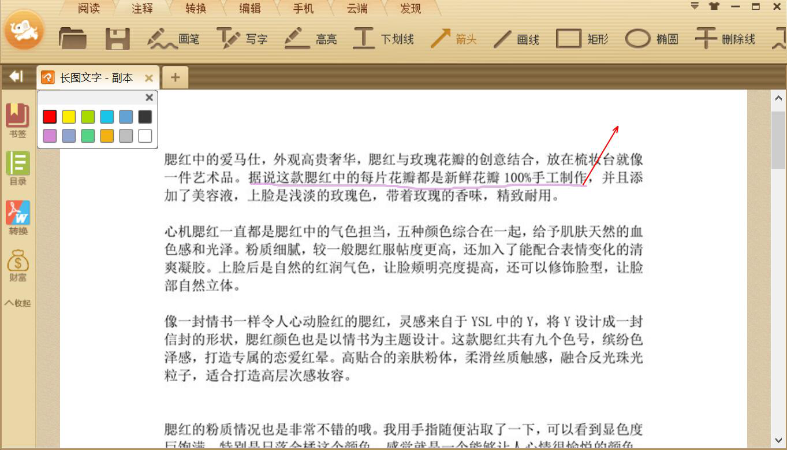Pick the red color swatch
The width and height of the screenshot is (787, 450).
[50, 117]
